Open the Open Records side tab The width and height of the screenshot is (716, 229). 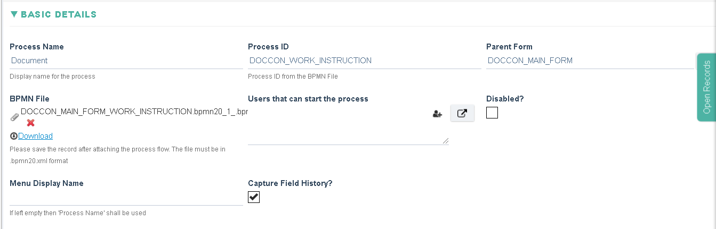click(706, 87)
